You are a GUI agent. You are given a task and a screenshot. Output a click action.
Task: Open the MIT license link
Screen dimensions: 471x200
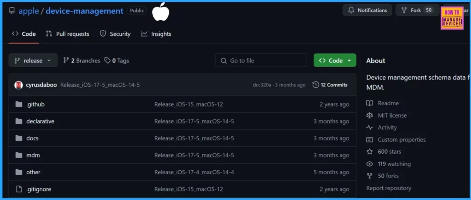tap(392, 115)
